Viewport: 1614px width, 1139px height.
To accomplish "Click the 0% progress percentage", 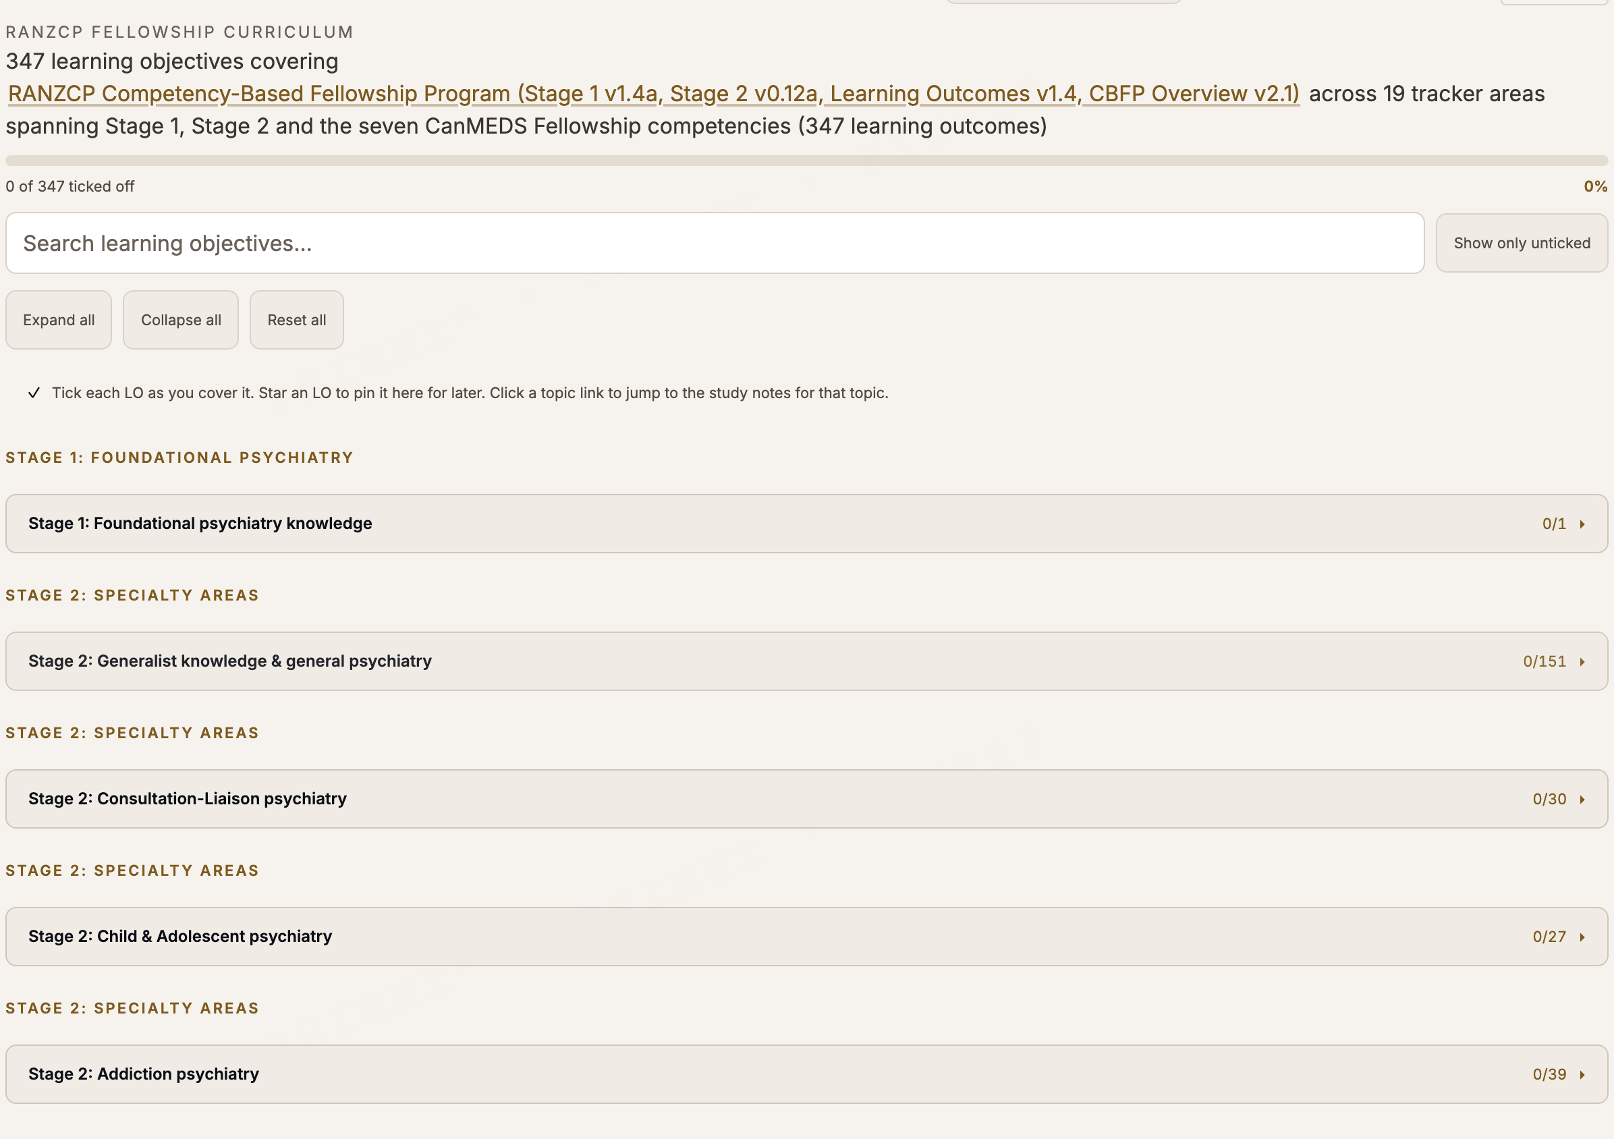I will click(1595, 186).
